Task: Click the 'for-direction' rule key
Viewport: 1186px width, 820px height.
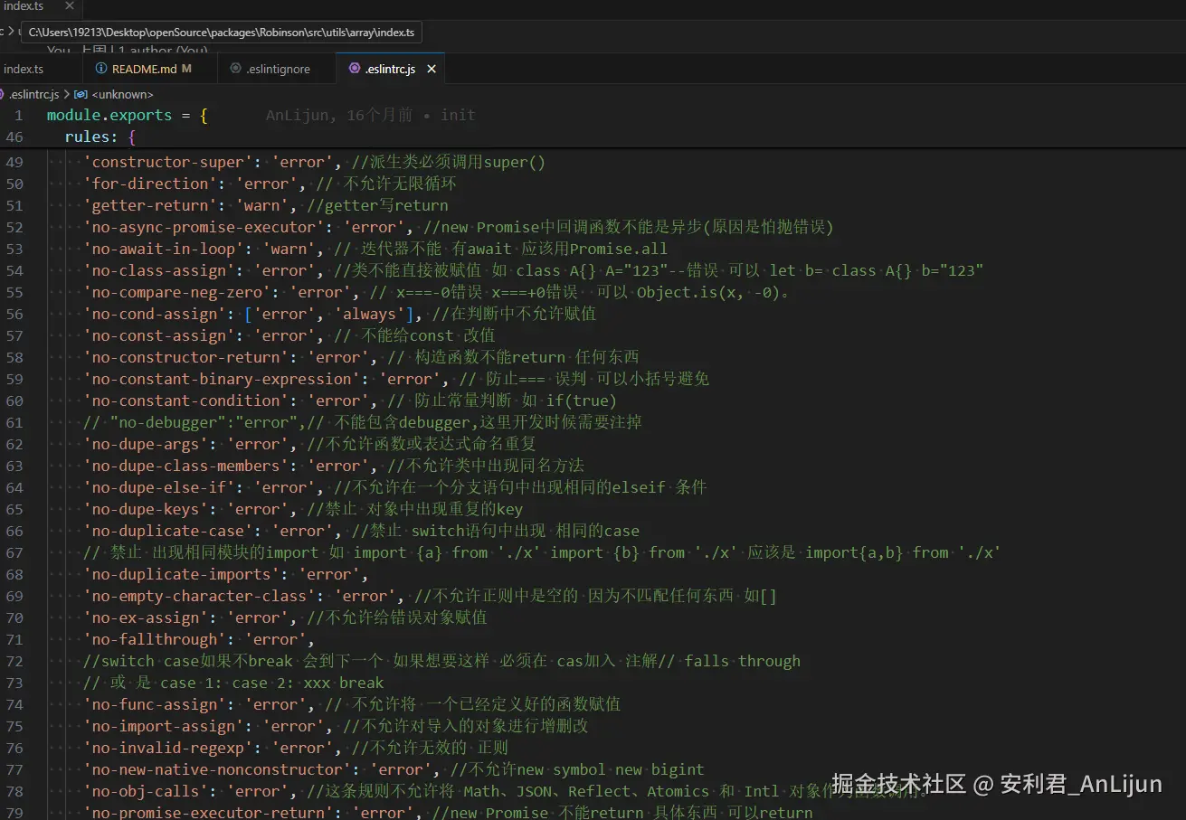Action: pos(150,184)
